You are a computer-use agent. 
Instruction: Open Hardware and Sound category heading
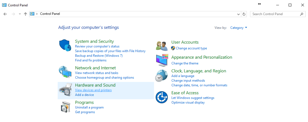pos(95,85)
